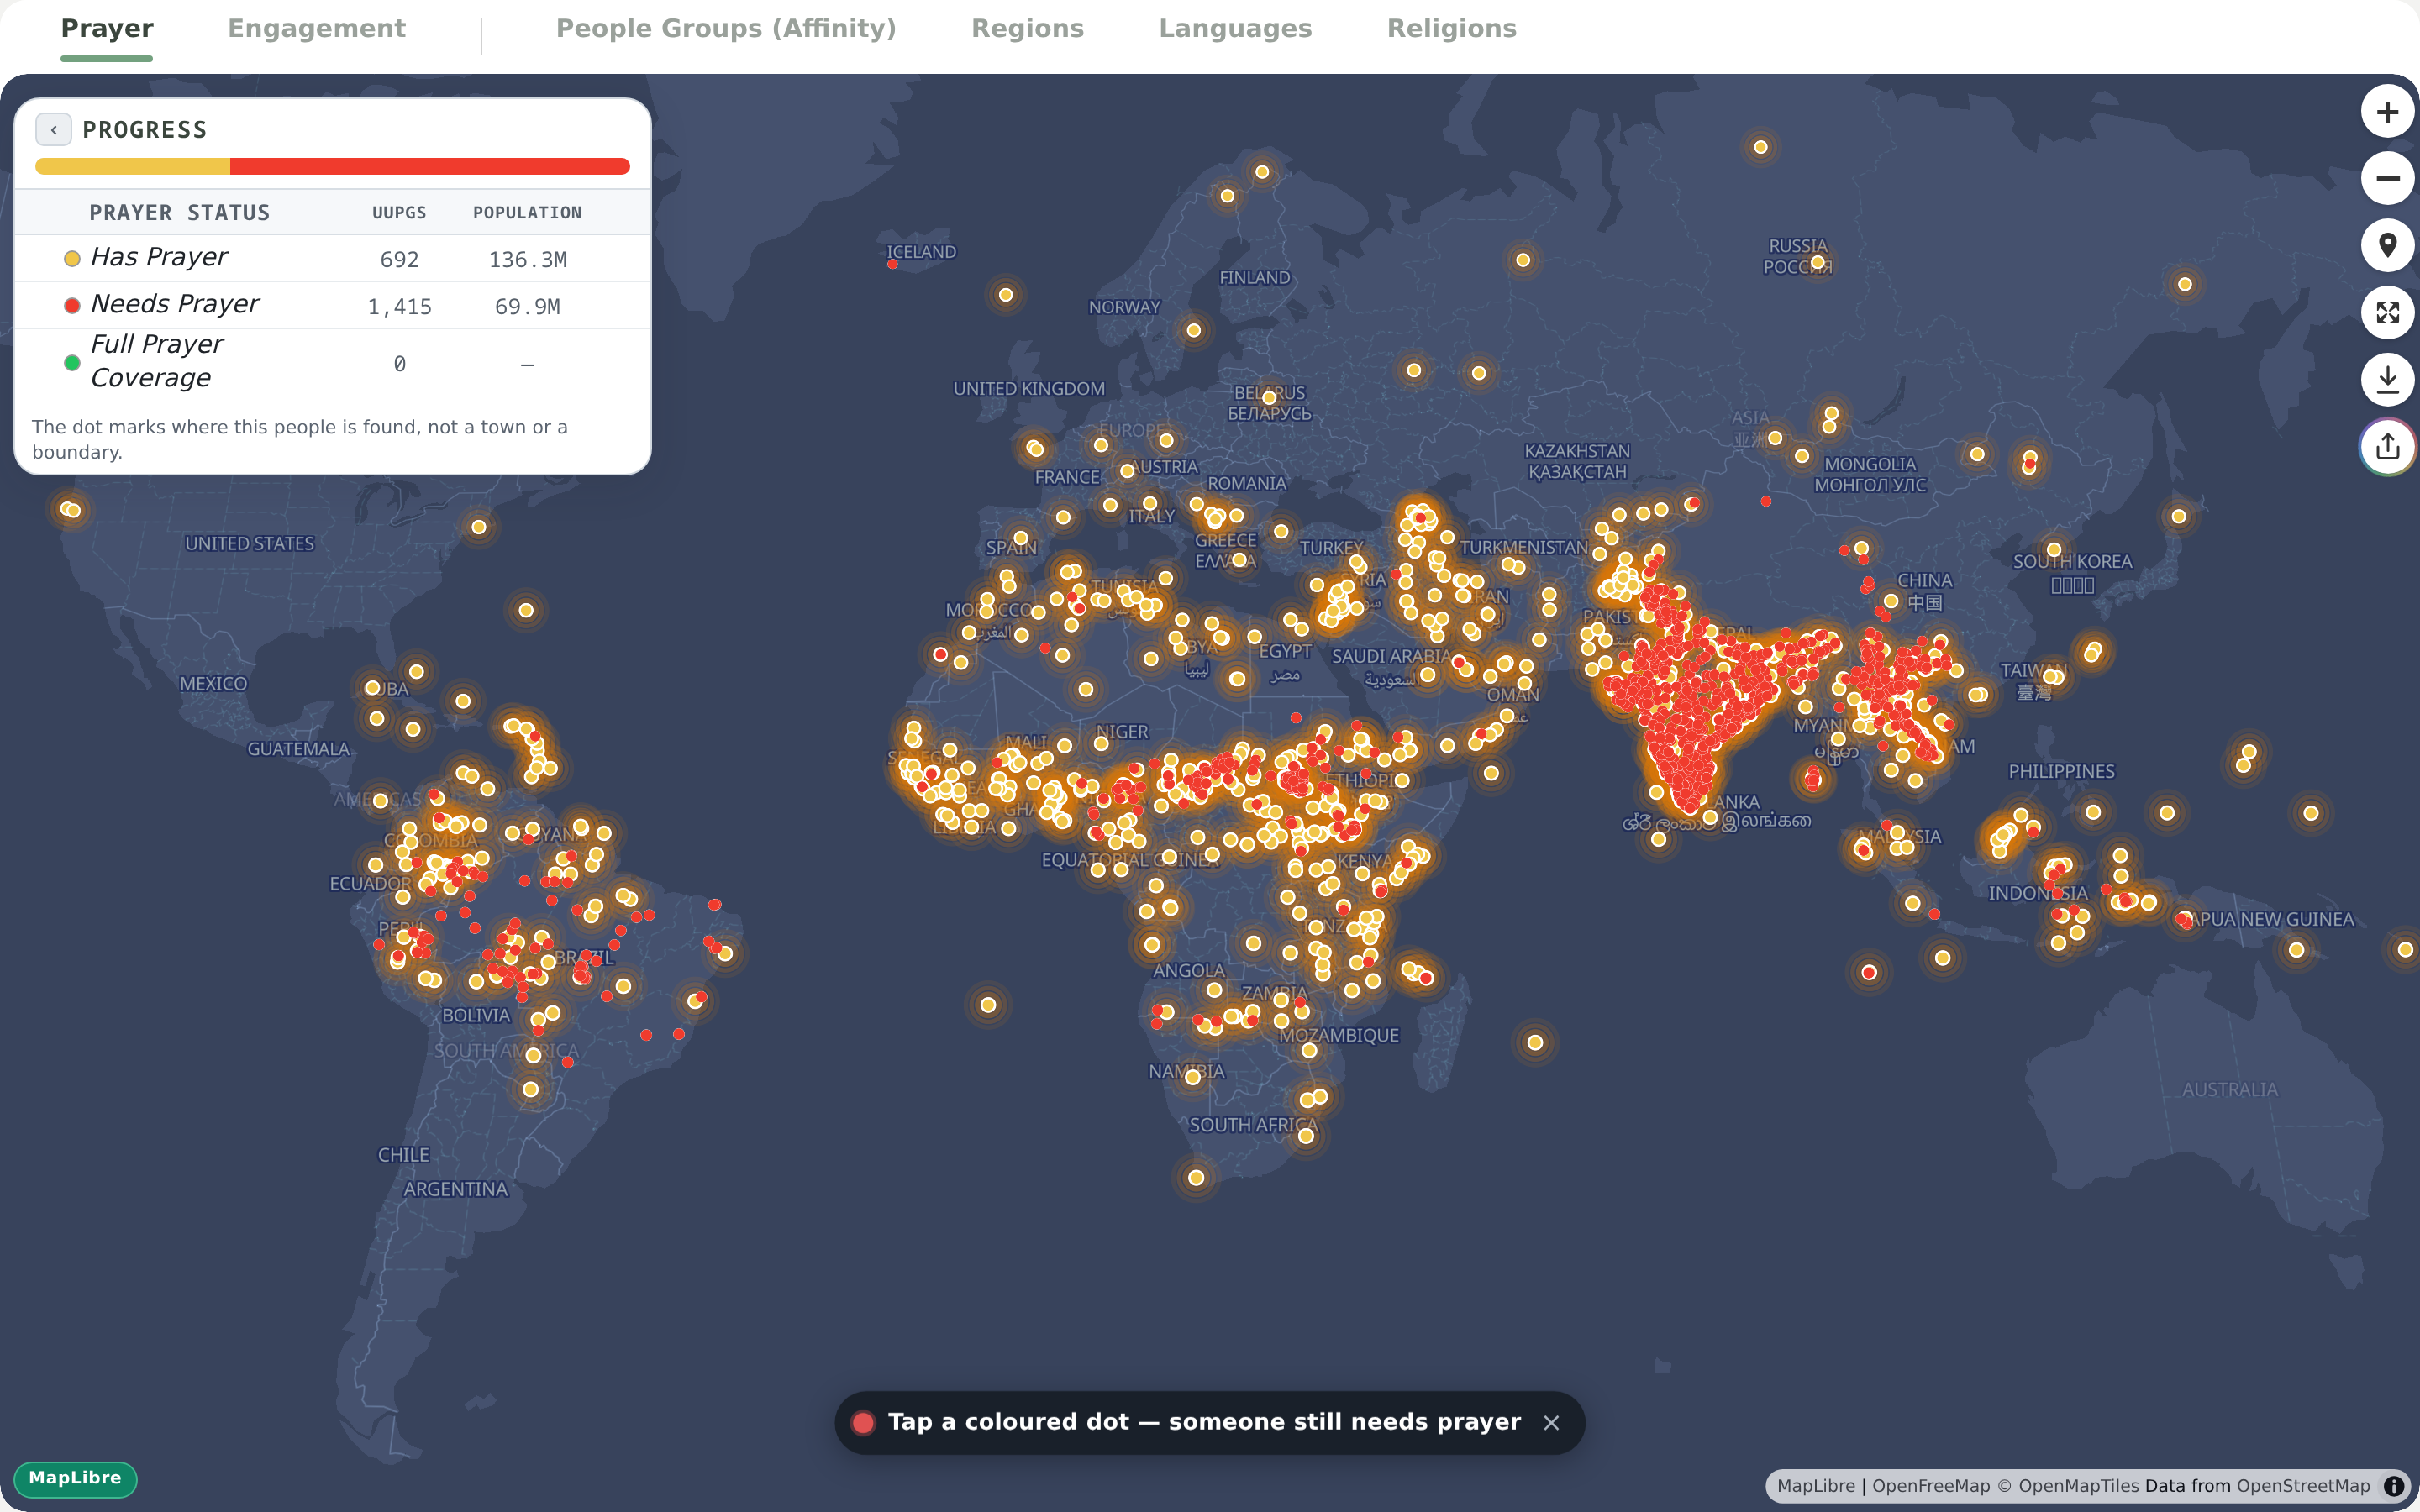The width and height of the screenshot is (2420, 1512).
Task: Download the map with the download icon
Action: point(2387,380)
